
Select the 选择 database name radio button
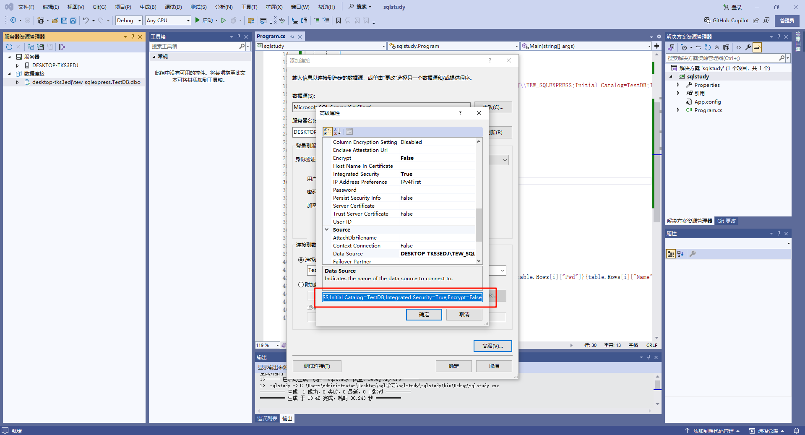[x=301, y=260]
